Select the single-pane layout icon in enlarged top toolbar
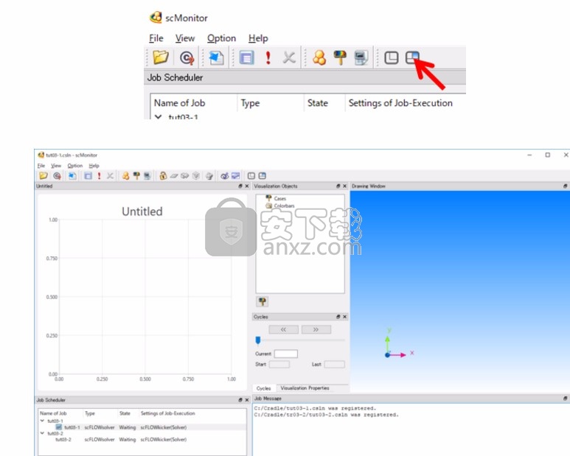The height and width of the screenshot is (456, 570). (391, 57)
